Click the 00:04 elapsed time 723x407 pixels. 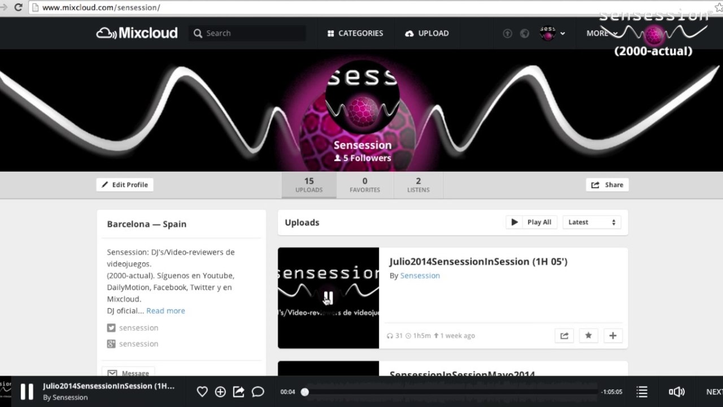pos(288,392)
